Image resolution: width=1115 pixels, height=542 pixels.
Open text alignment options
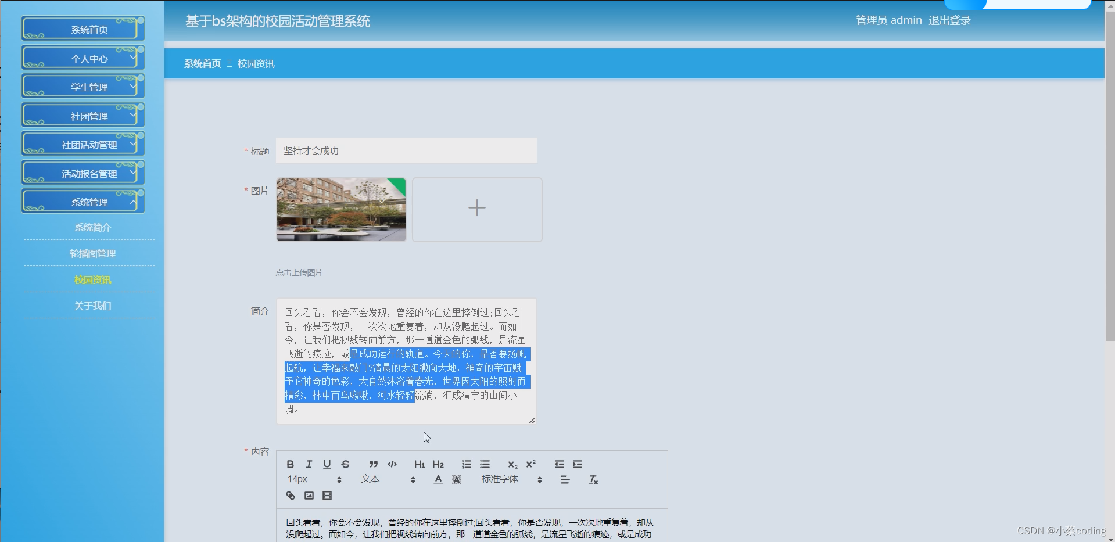coord(565,479)
